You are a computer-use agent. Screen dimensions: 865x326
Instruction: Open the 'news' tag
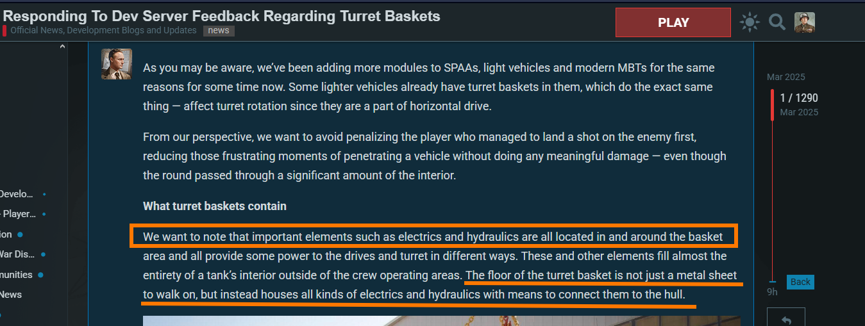click(219, 31)
